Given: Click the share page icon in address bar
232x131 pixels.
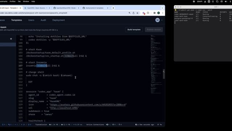Looking at the screenshot, I should click(133, 13).
